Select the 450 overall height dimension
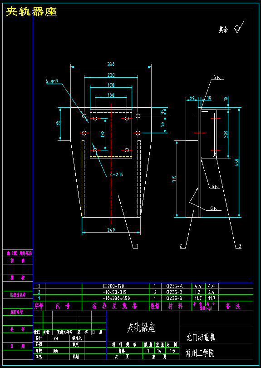 [x=236, y=162]
